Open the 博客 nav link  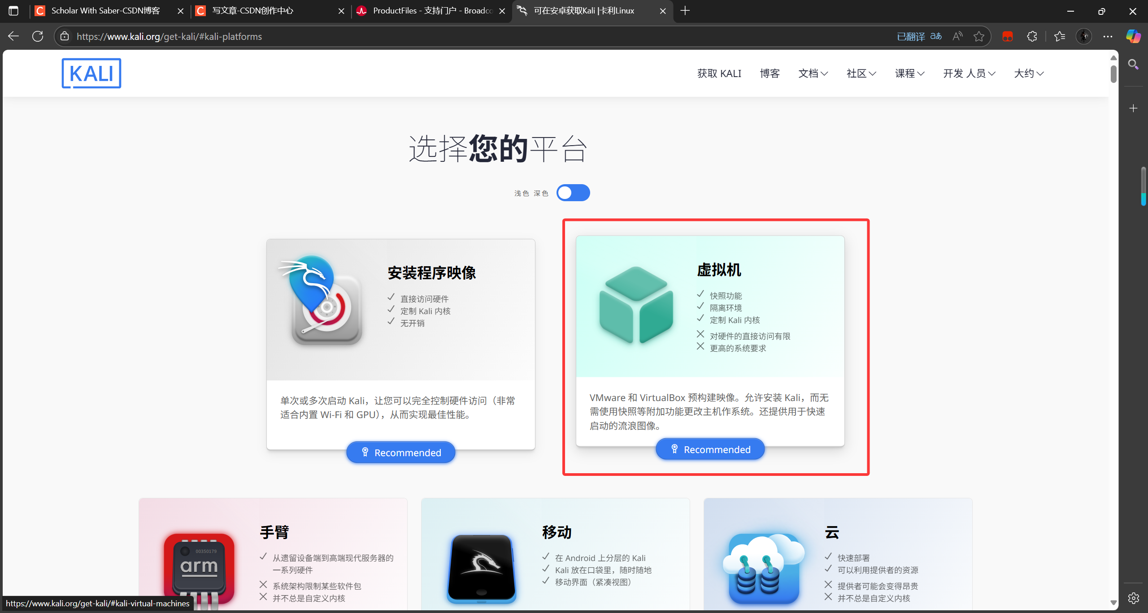770,73
